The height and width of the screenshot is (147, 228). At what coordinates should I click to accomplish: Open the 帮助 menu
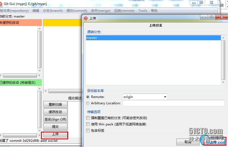(x=154, y=11)
